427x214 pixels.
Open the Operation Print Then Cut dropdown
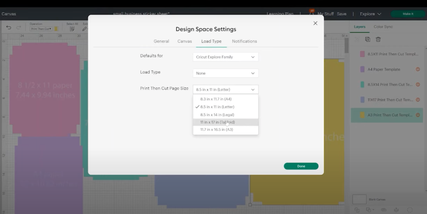pos(41,29)
